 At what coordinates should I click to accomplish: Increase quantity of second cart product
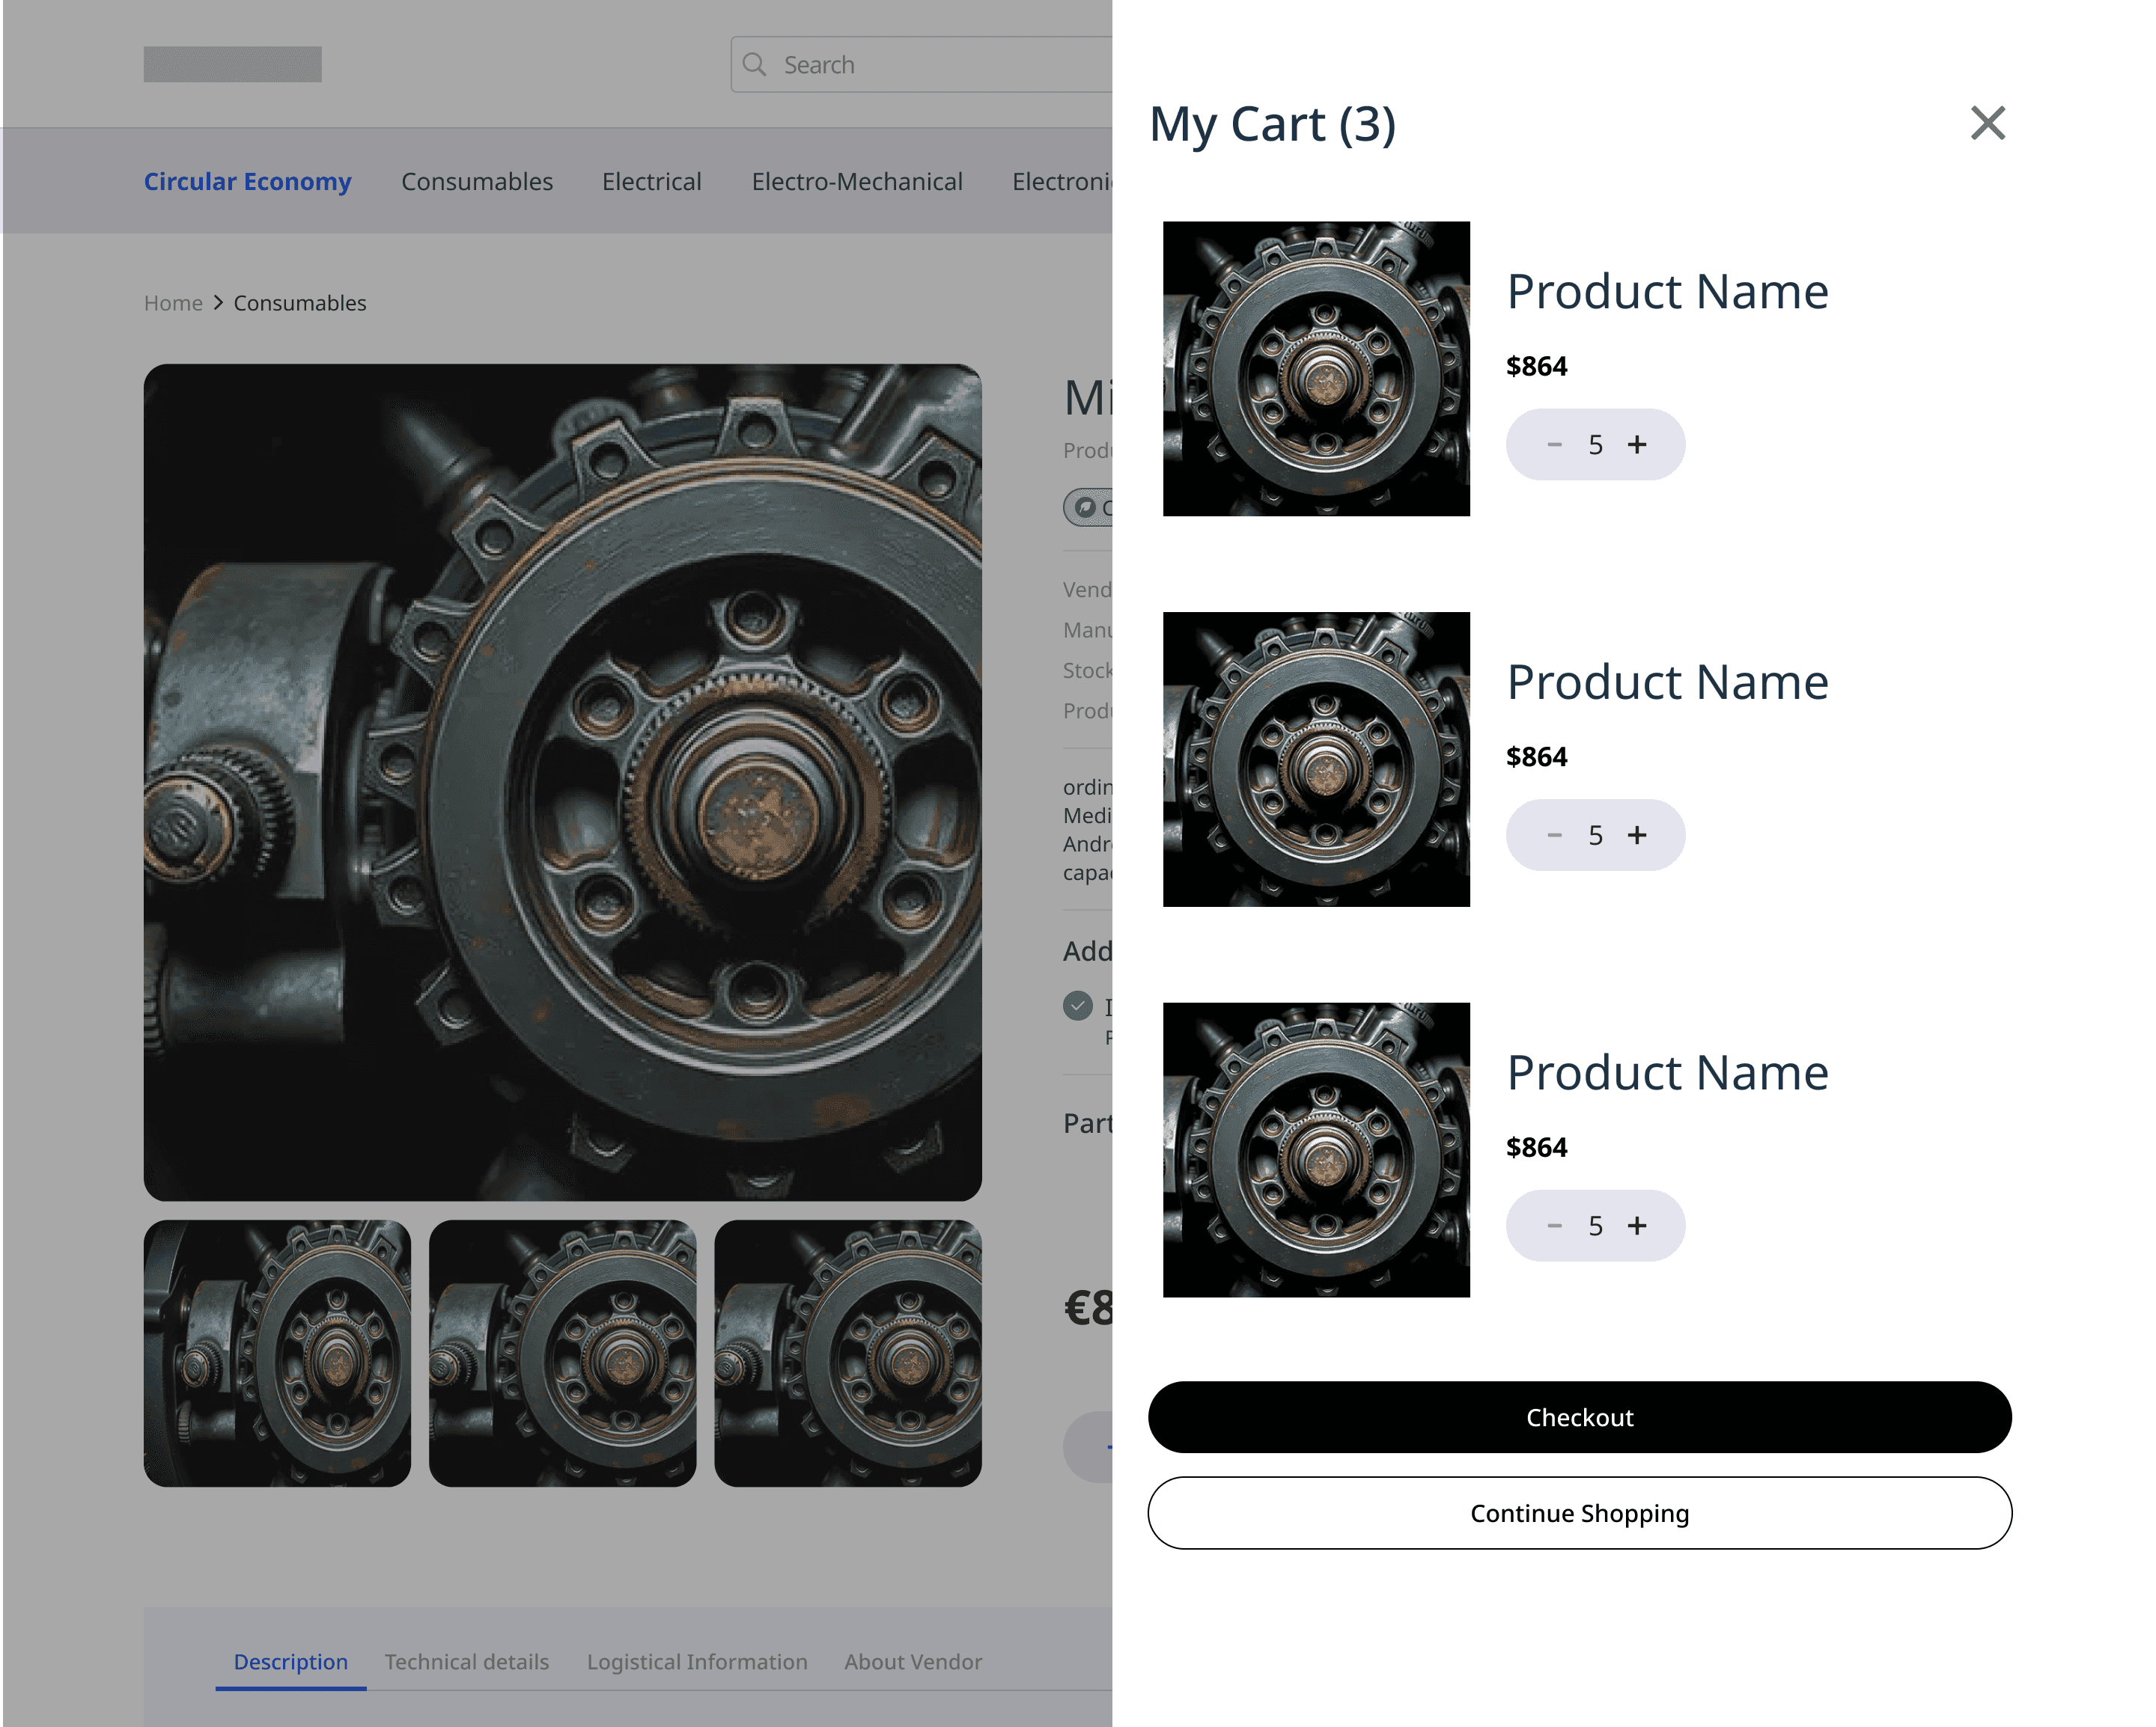1637,836
